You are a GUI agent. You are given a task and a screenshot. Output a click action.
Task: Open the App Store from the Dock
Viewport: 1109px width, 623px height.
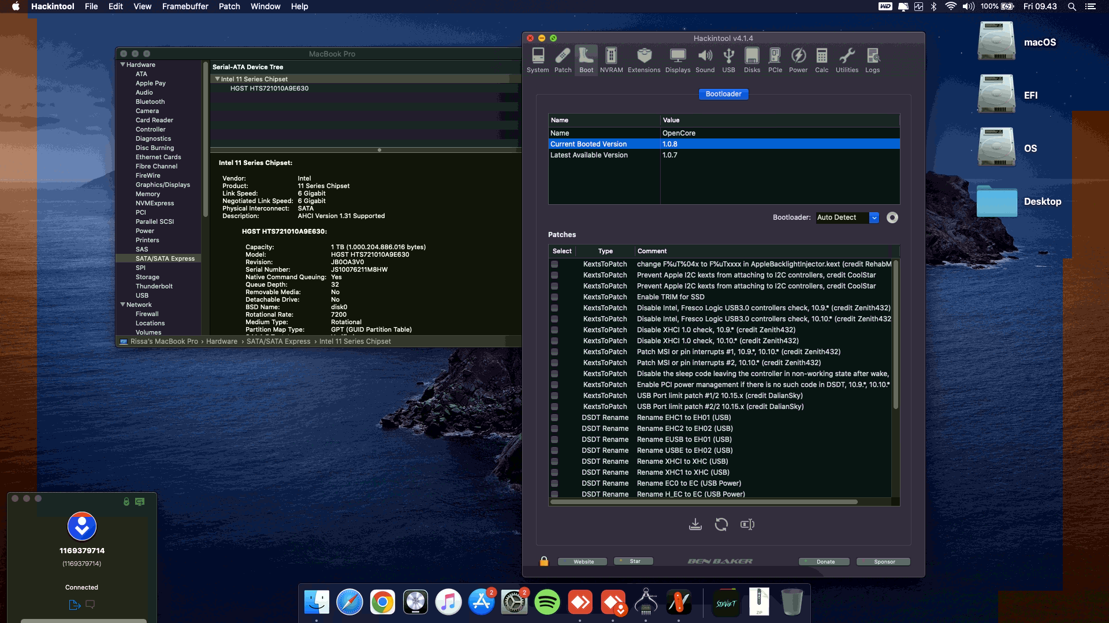click(481, 603)
